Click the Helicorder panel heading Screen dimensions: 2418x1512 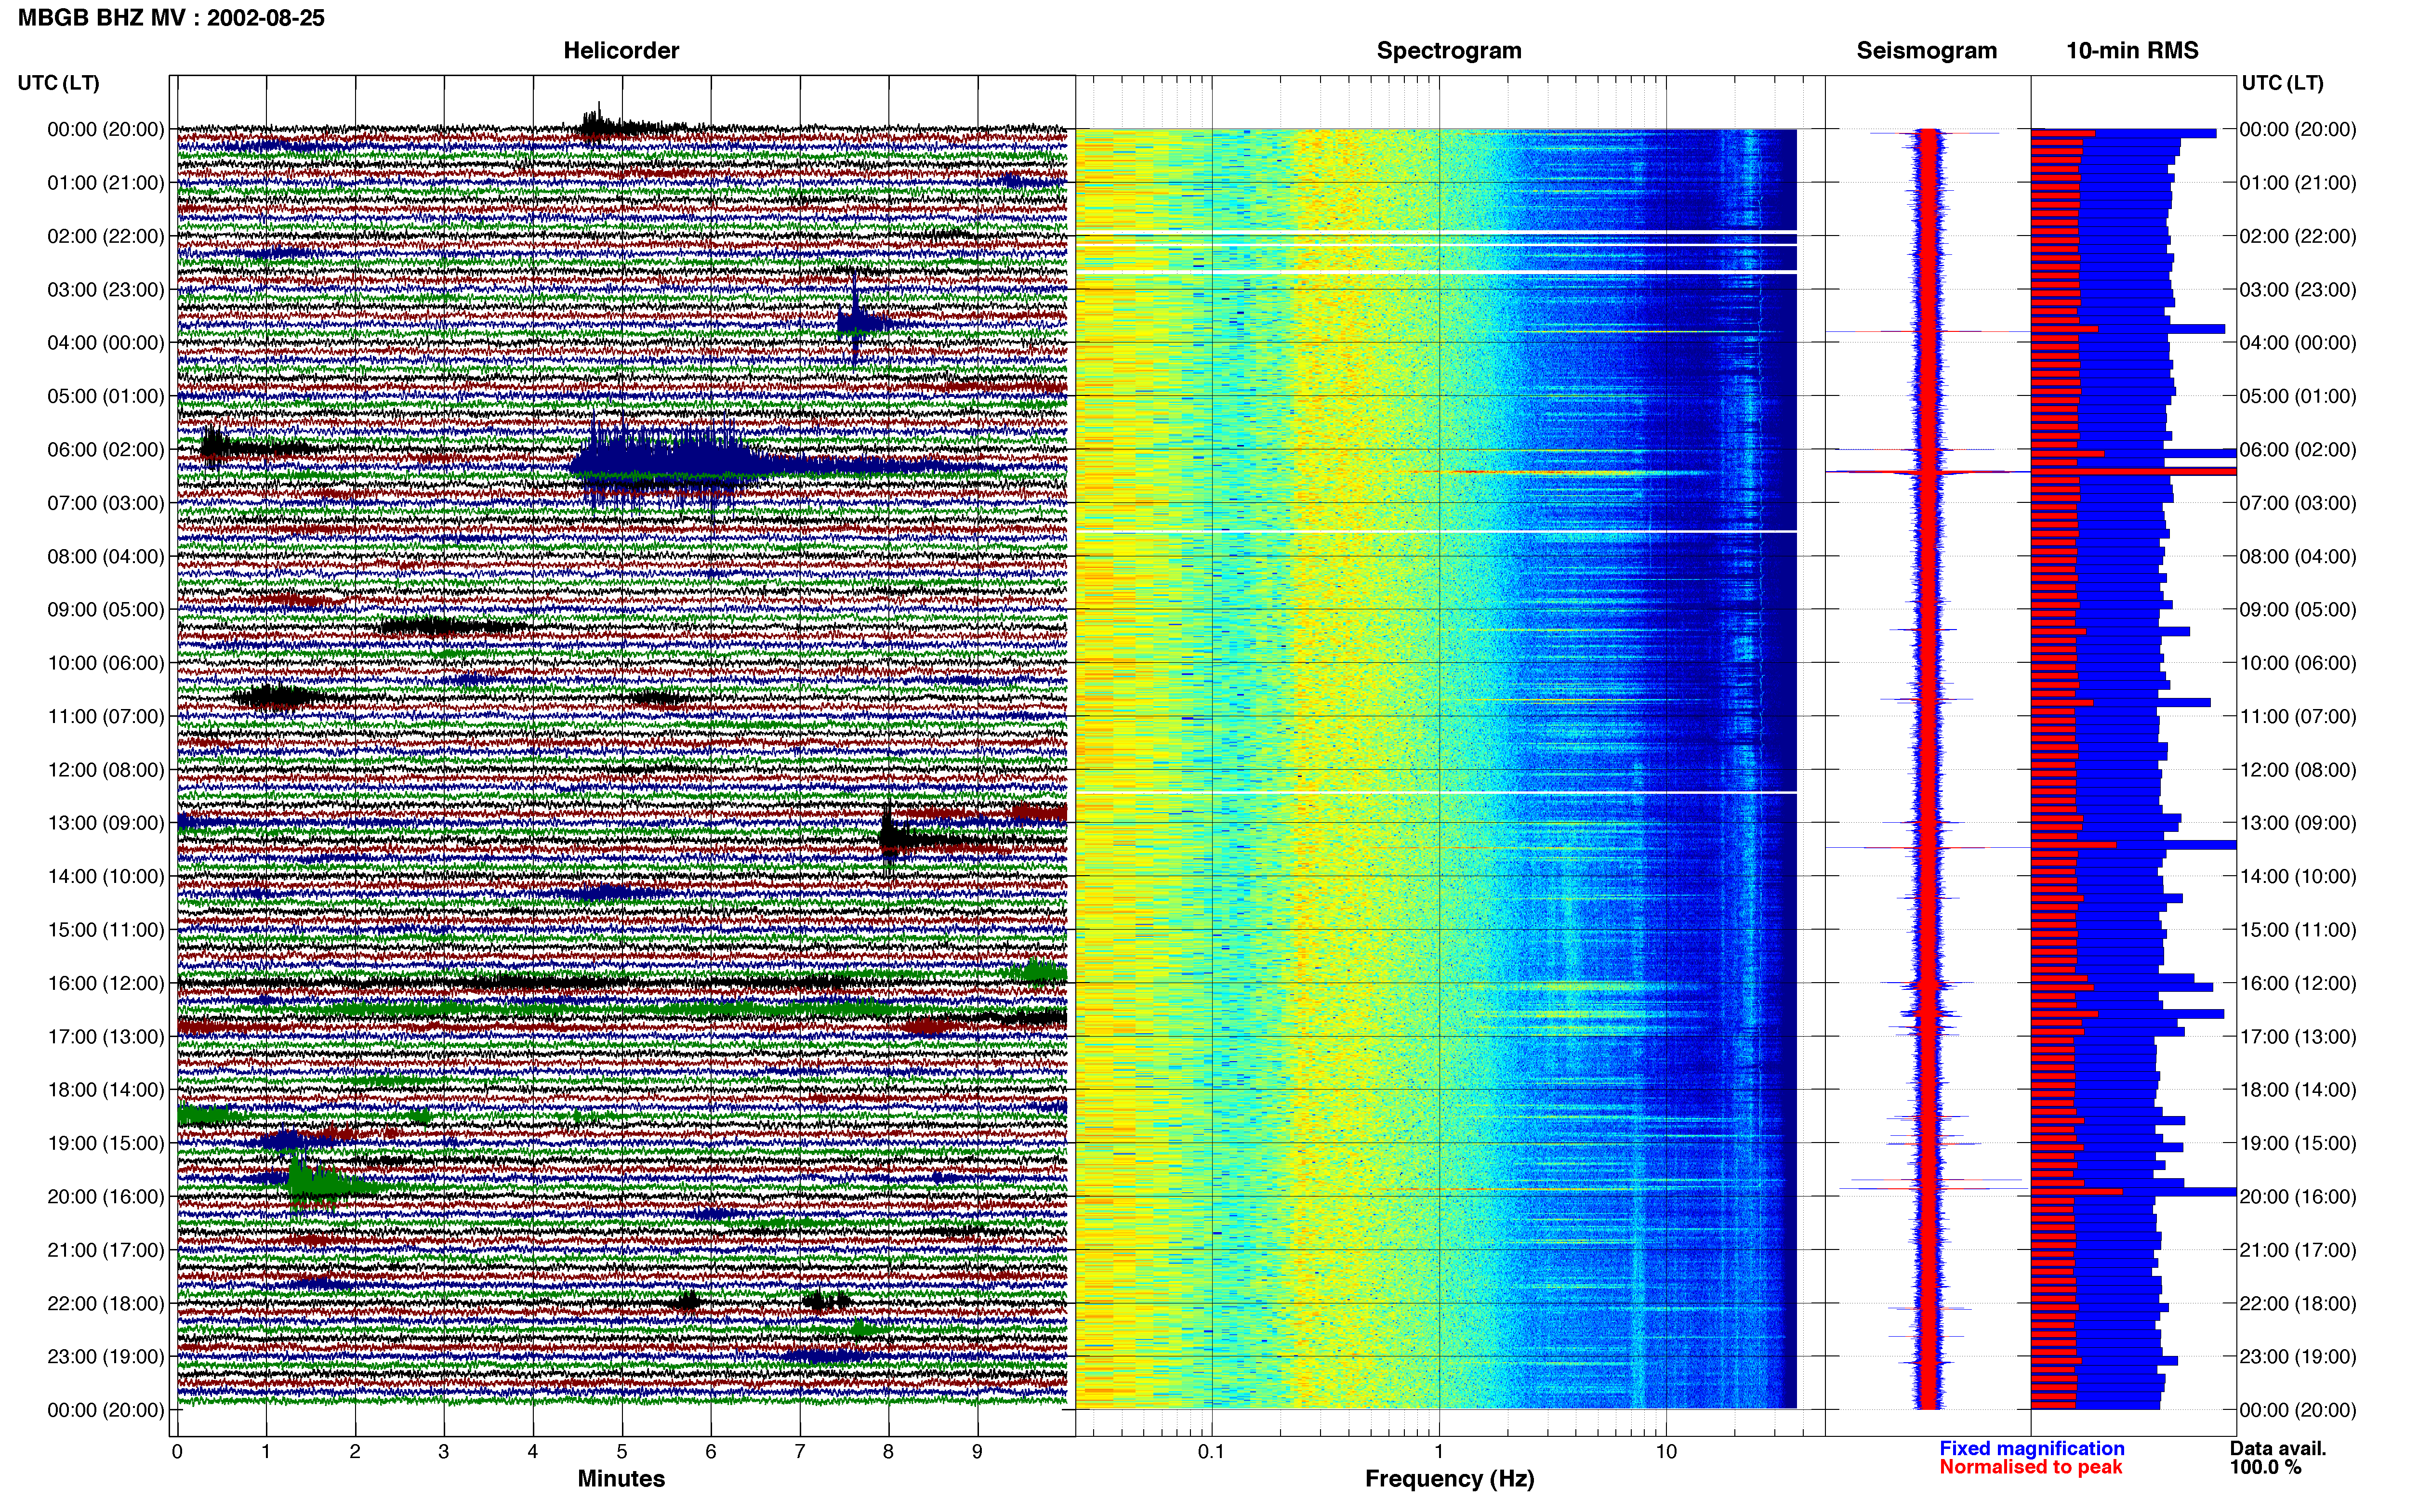point(621,51)
